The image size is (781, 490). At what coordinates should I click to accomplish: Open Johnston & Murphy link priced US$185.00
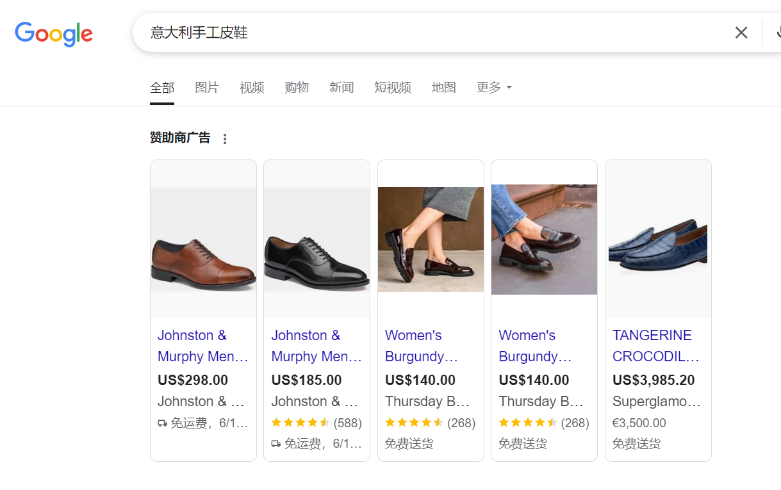pyautogui.click(x=317, y=346)
